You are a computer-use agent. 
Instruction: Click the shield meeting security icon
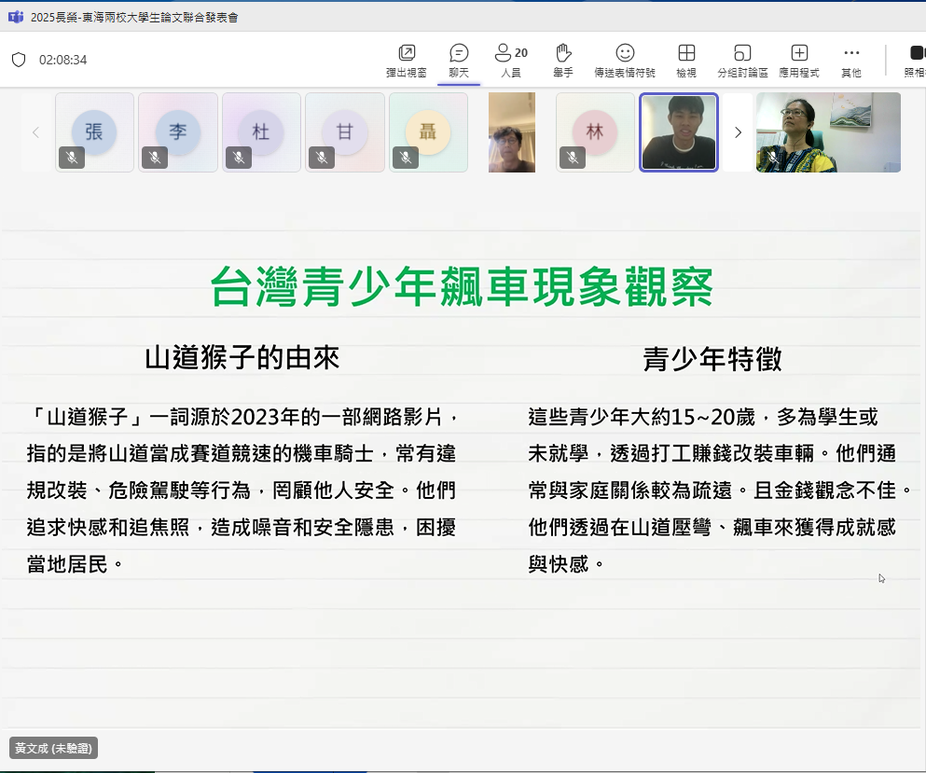(19, 60)
